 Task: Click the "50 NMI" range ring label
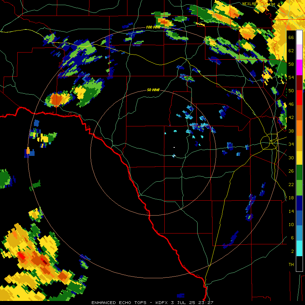point(153,90)
